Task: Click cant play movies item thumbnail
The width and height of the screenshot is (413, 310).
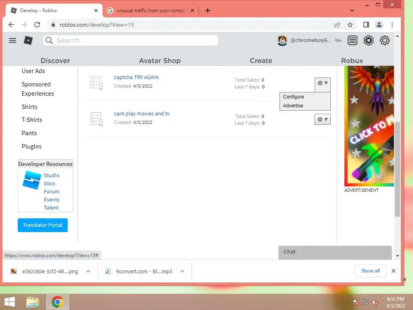Action: (x=96, y=119)
